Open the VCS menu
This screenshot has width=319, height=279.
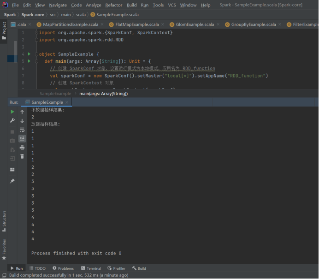pyautogui.click(x=172, y=5)
